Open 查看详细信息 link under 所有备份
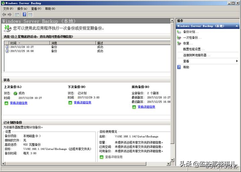 [146, 107]
